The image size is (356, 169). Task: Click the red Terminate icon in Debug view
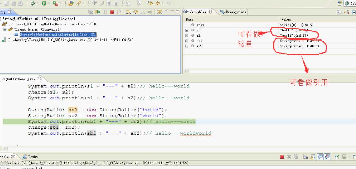pos(112,12)
